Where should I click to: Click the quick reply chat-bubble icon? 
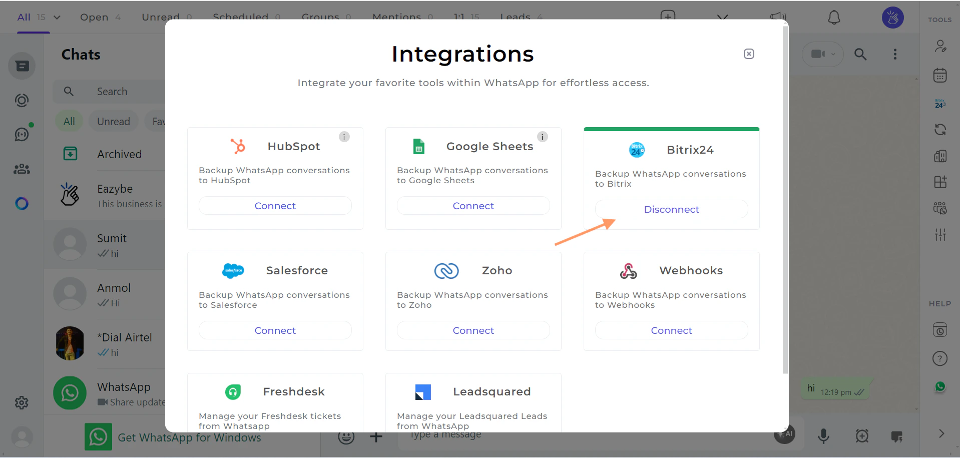point(897,436)
